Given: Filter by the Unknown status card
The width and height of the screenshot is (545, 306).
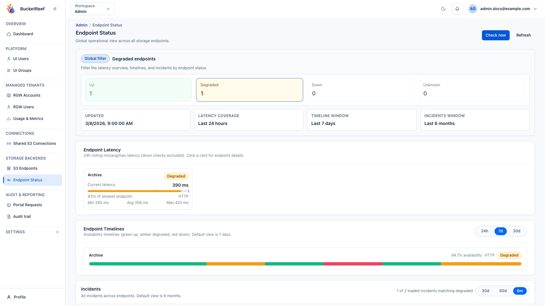Looking at the screenshot, I should click(472, 90).
